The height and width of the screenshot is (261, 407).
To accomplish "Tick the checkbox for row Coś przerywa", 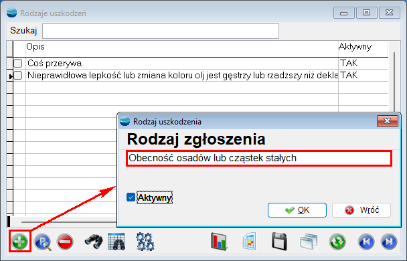I will click(18, 63).
